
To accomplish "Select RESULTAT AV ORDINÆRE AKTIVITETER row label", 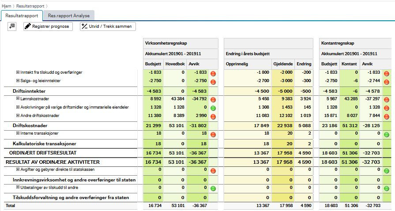I will coord(53,162).
